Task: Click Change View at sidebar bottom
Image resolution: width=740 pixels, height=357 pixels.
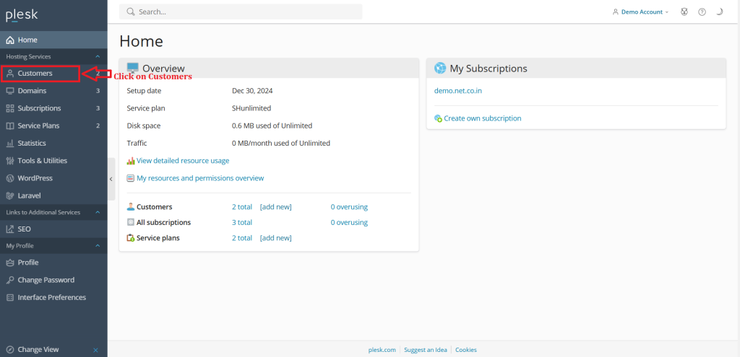Action: 38,350
